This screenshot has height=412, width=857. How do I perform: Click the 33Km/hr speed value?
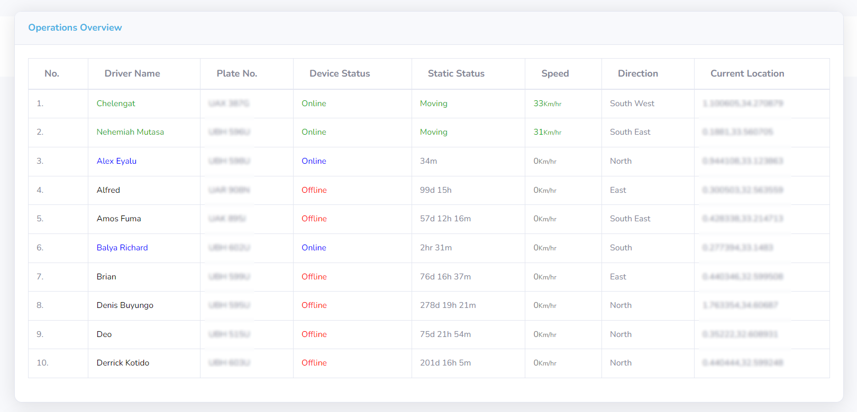click(548, 104)
